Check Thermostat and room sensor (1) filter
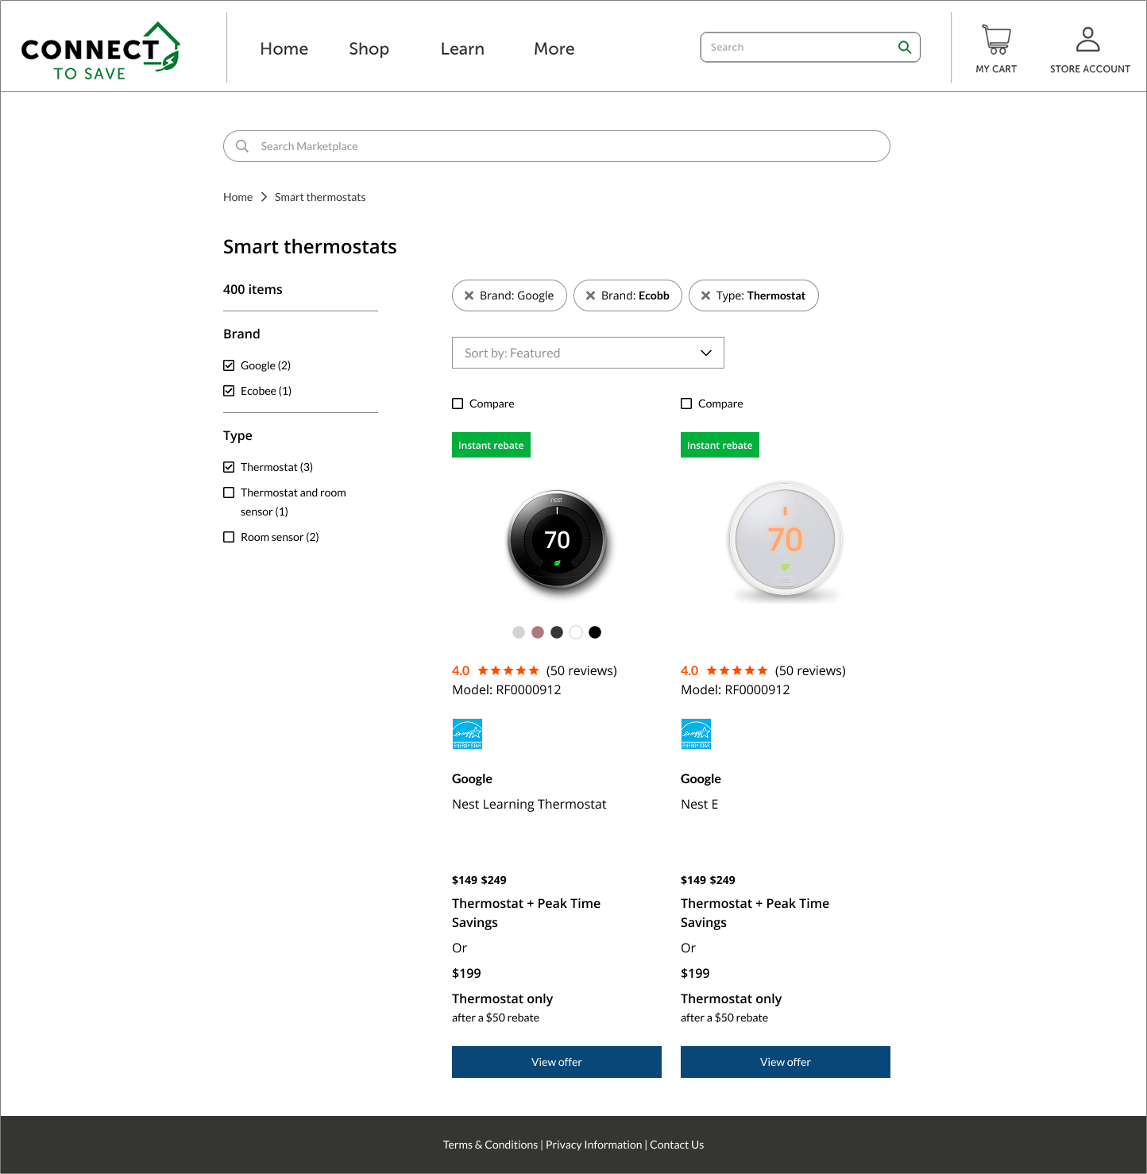The width and height of the screenshot is (1147, 1174). [229, 492]
